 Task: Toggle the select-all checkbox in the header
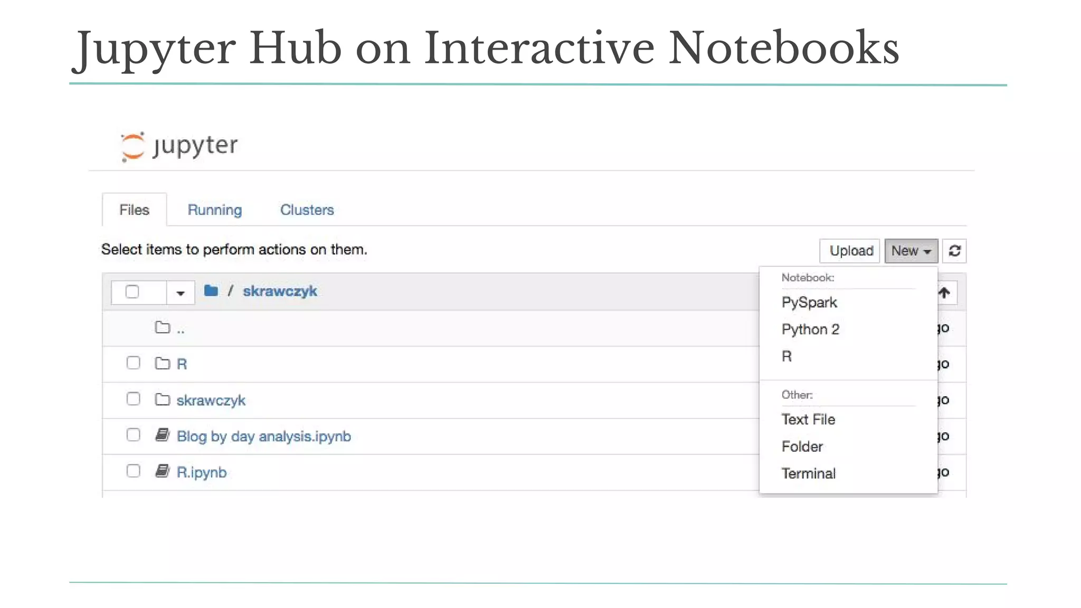click(132, 292)
